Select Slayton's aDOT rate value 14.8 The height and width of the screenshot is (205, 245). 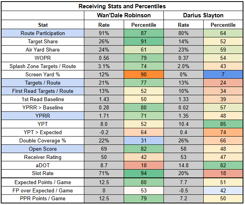pyautogui.click(x=184, y=165)
